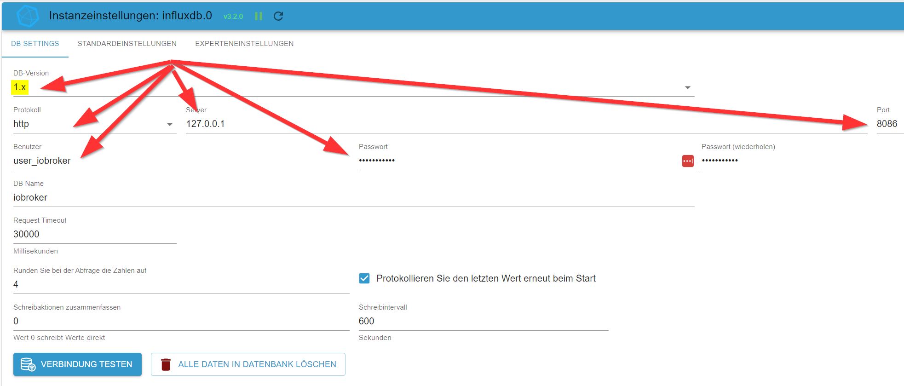This screenshot has width=904, height=386.
Task: Click the ioBroker logo icon in header
Action: pyautogui.click(x=28, y=16)
